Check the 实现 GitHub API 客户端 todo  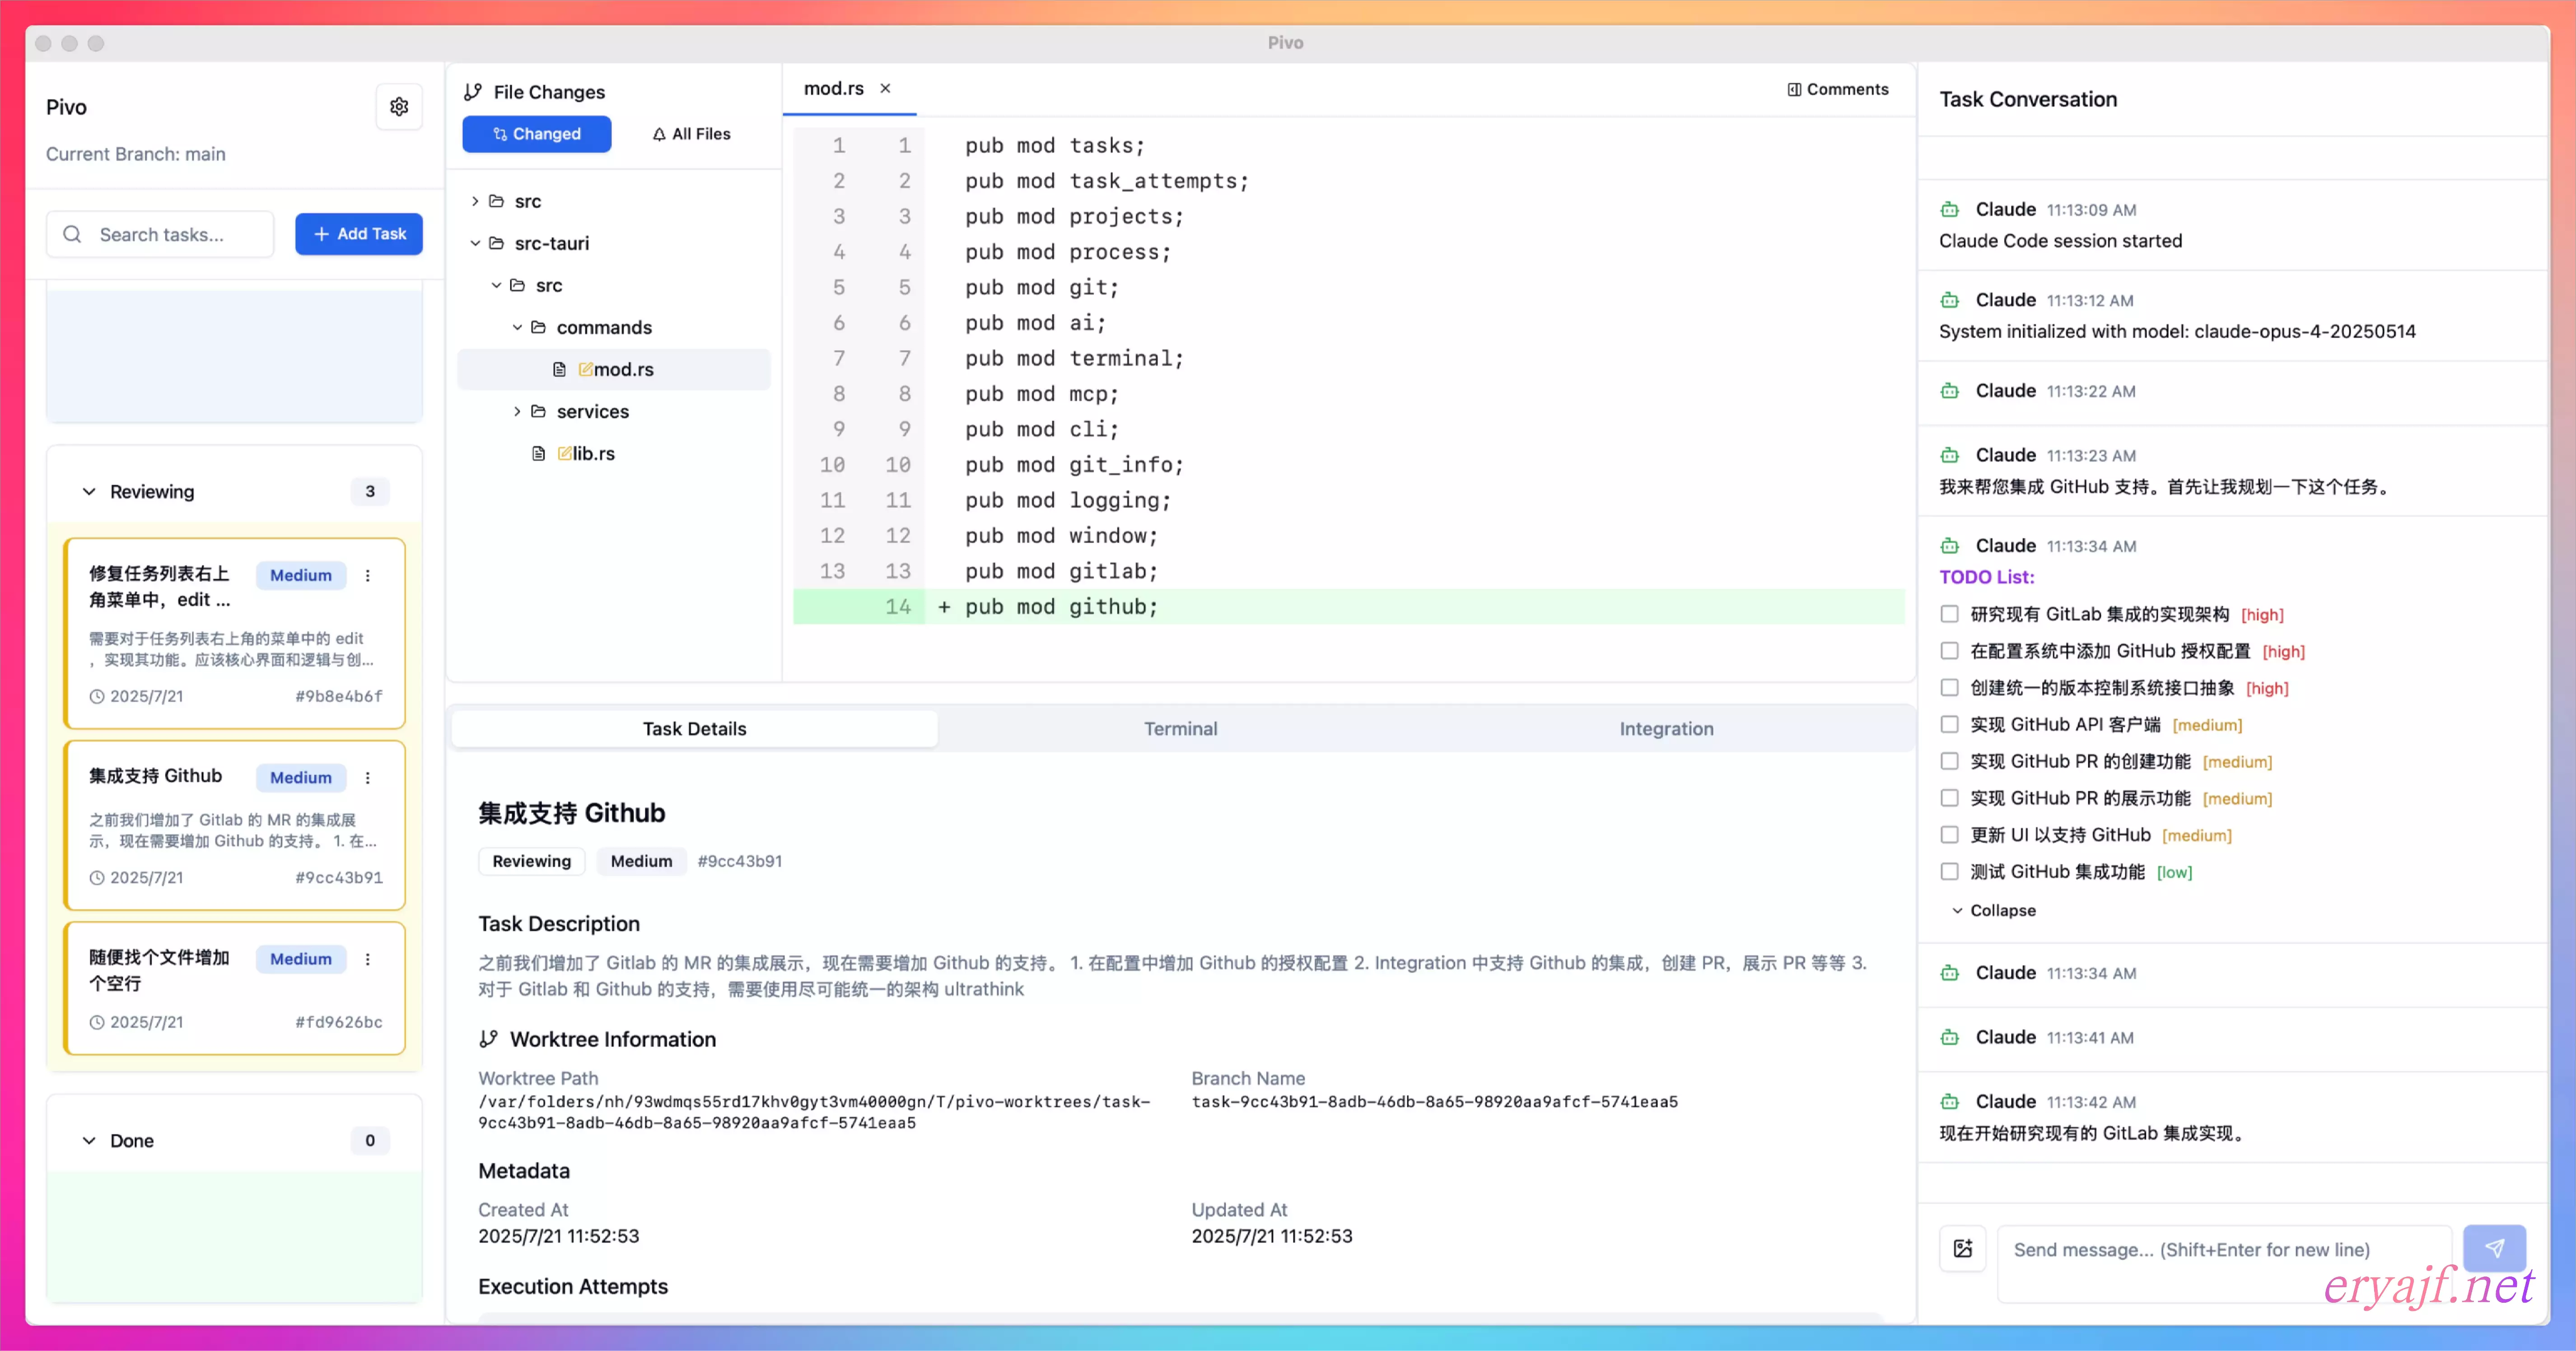click(x=1949, y=725)
